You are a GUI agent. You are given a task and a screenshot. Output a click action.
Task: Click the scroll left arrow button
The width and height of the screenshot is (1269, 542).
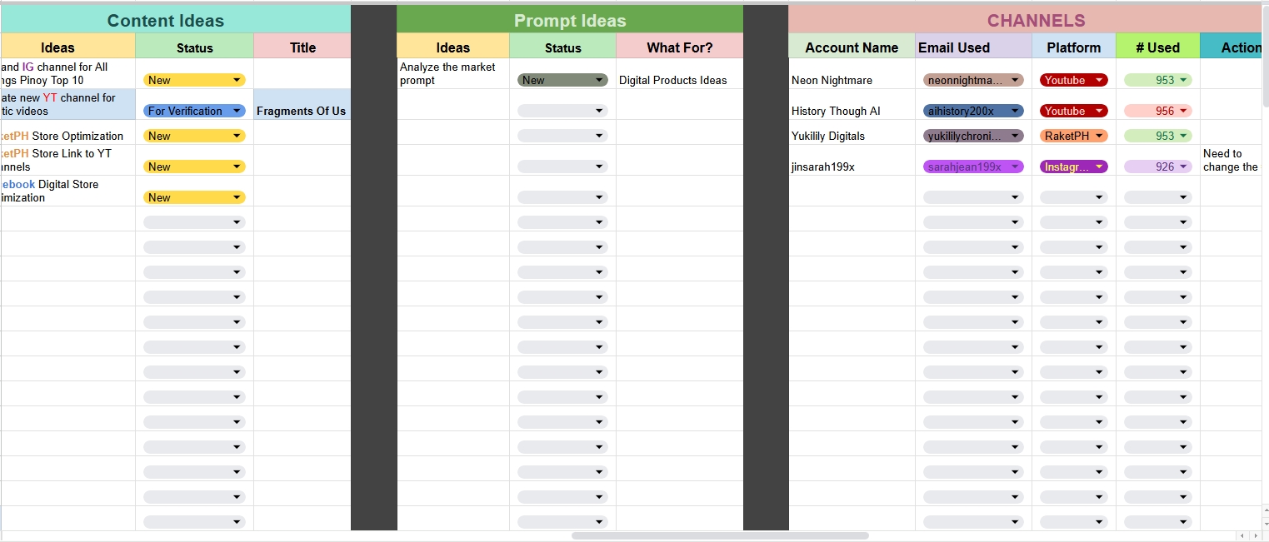(x=1242, y=536)
